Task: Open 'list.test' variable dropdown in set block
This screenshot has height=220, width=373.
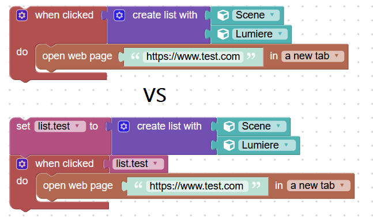Action: coord(60,126)
